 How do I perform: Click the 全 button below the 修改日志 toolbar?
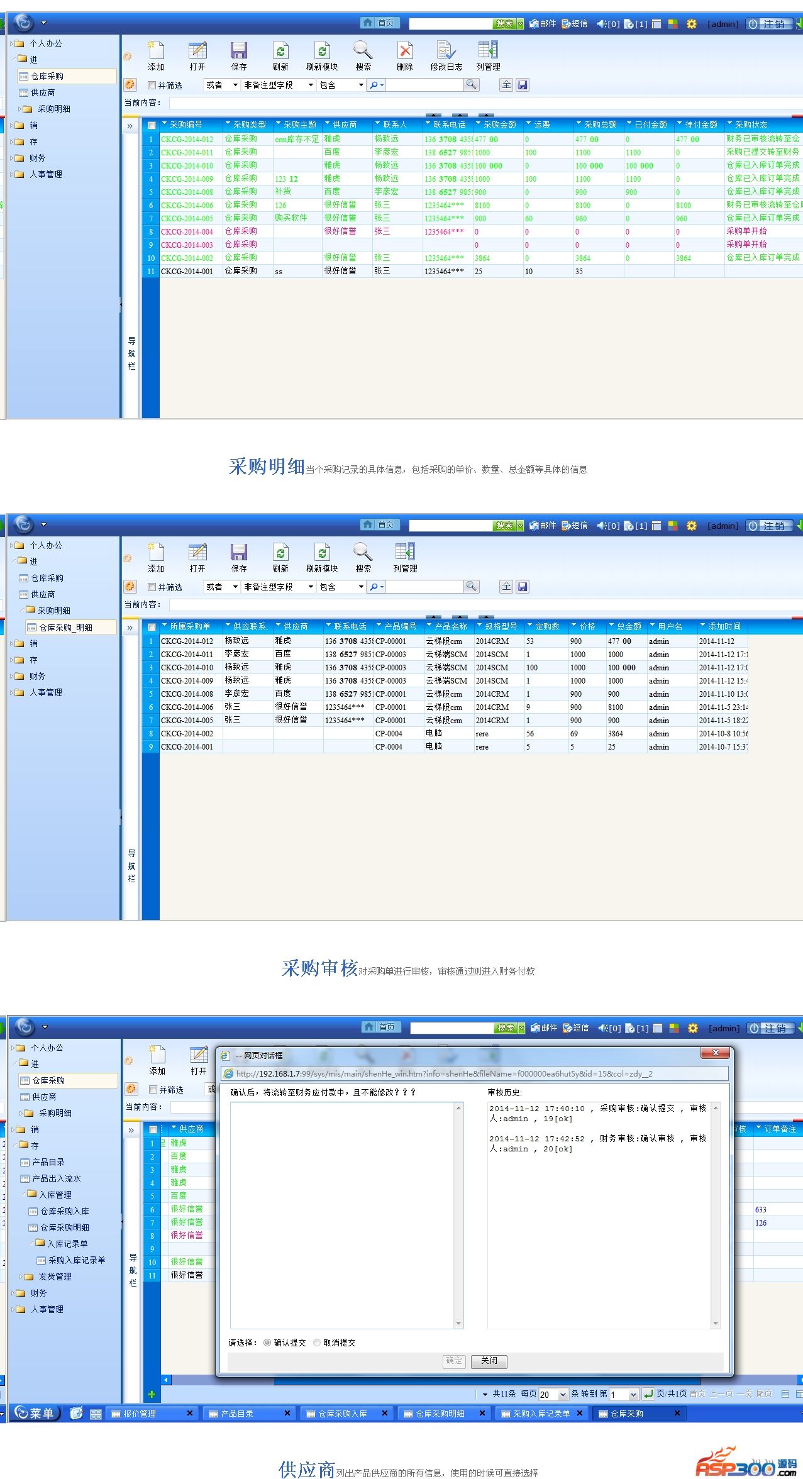(x=506, y=84)
